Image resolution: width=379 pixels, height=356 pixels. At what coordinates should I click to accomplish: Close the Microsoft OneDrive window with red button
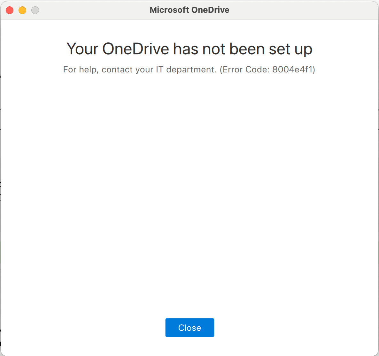[10, 10]
